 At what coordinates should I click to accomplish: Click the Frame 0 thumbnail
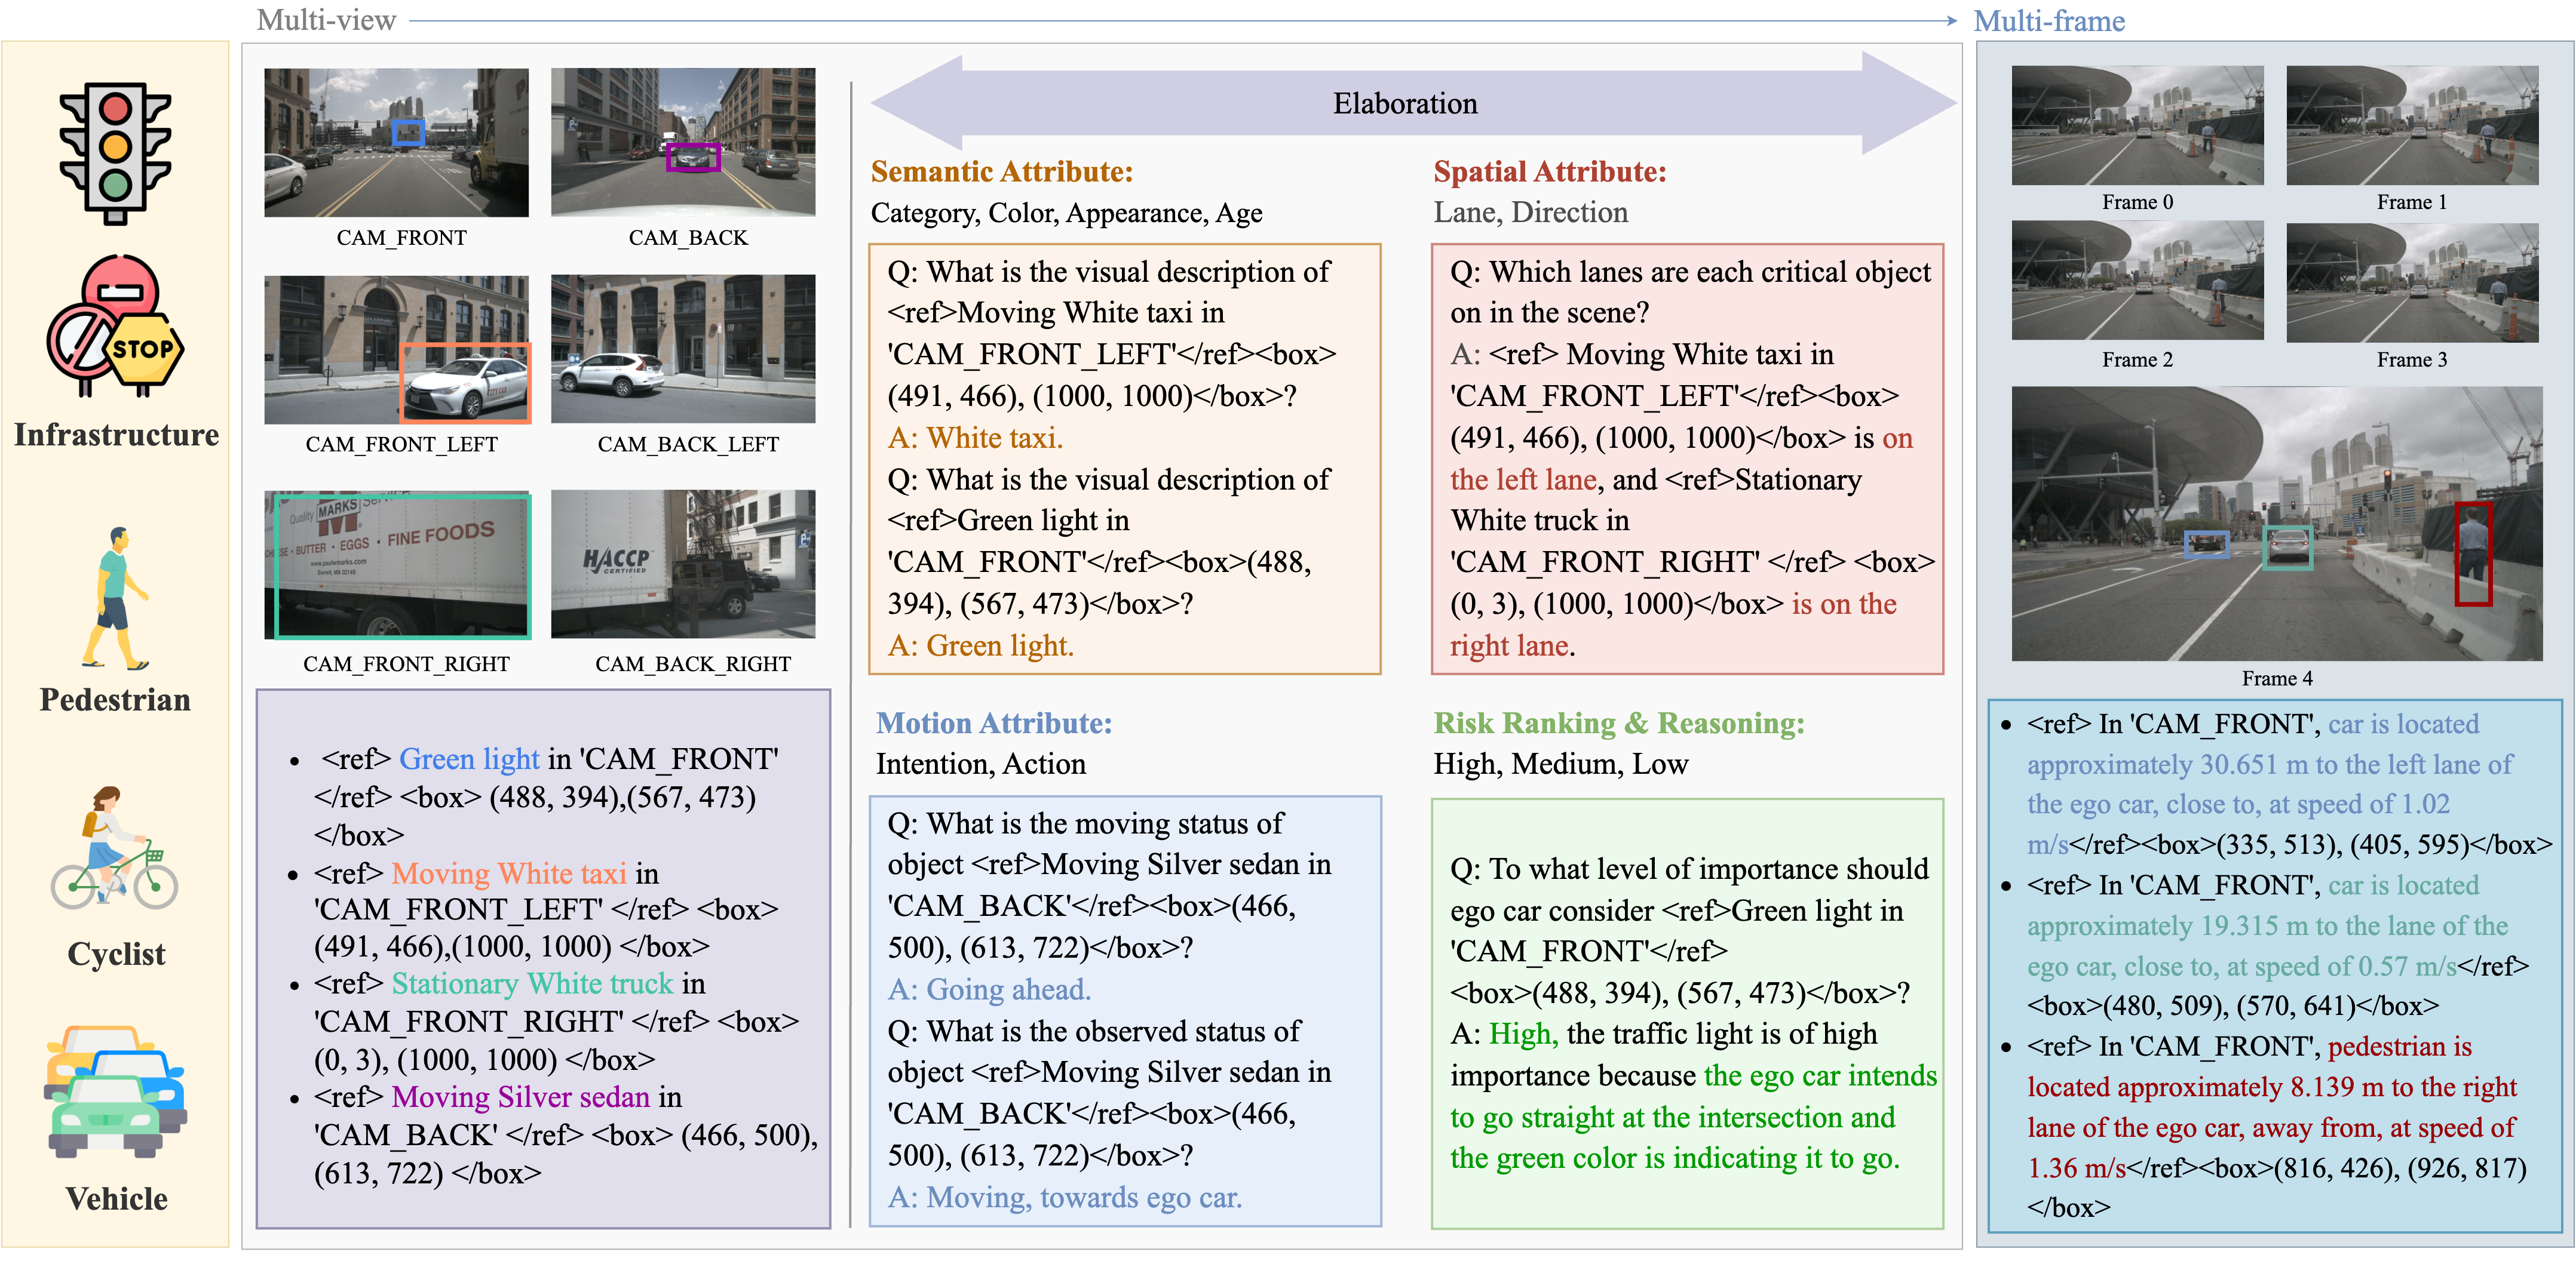tap(2137, 126)
